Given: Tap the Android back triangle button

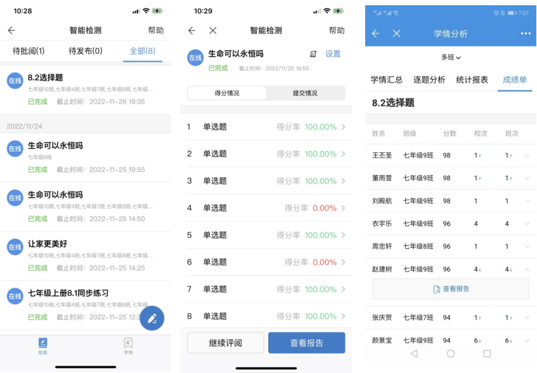Looking at the screenshot, I should pos(414,353).
